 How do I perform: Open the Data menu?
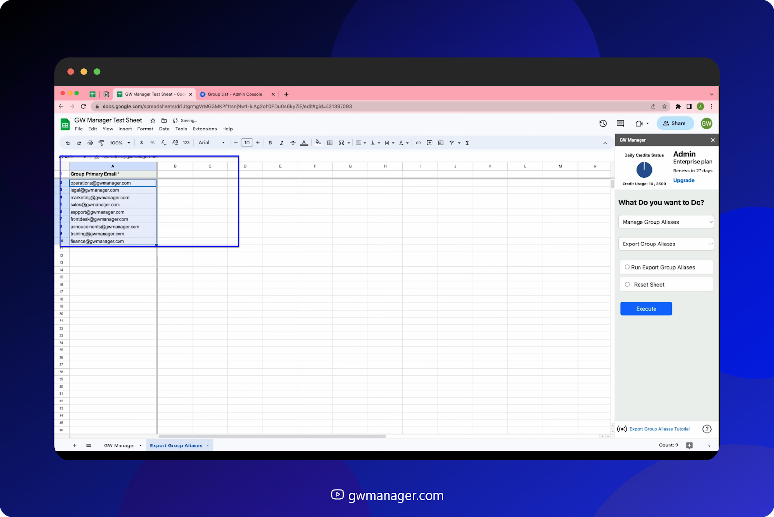(x=164, y=129)
